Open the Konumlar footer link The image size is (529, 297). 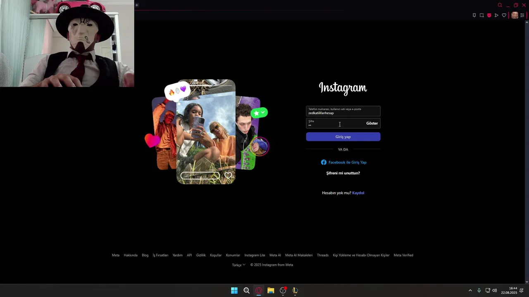233,255
